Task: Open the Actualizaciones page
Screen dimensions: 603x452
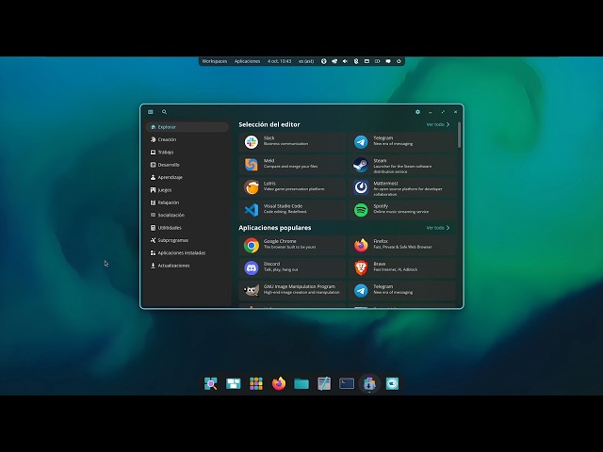Action: [187, 266]
